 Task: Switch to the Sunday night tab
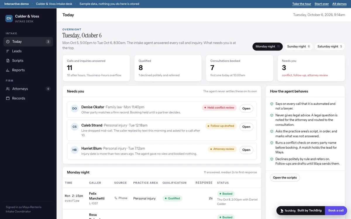pos(298,46)
